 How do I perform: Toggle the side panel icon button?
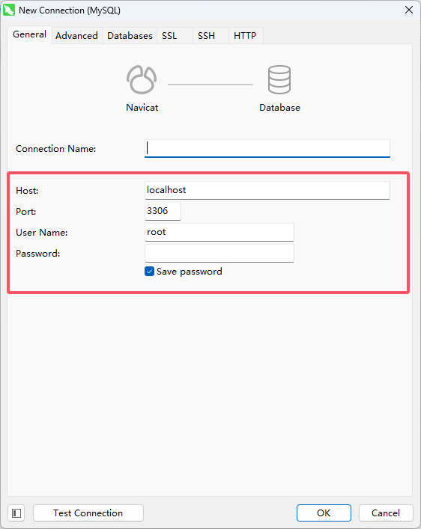pyautogui.click(x=16, y=513)
